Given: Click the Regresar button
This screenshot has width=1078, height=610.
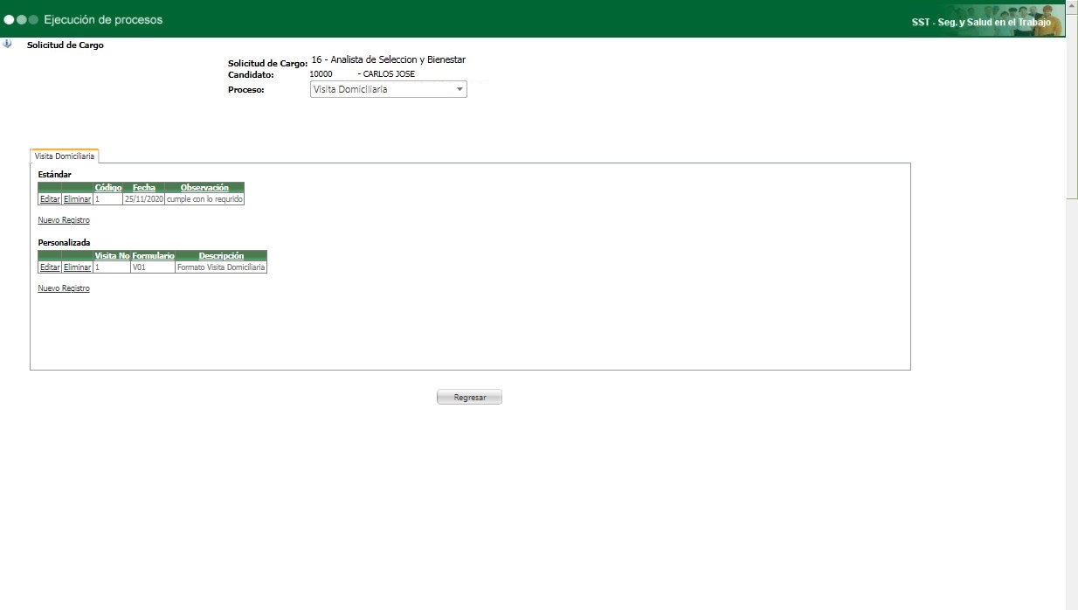Looking at the screenshot, I should click(469, 397).
